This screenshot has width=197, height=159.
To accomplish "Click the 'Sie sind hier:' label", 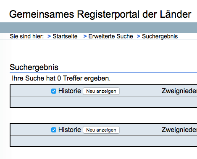I will coord(27,36).
